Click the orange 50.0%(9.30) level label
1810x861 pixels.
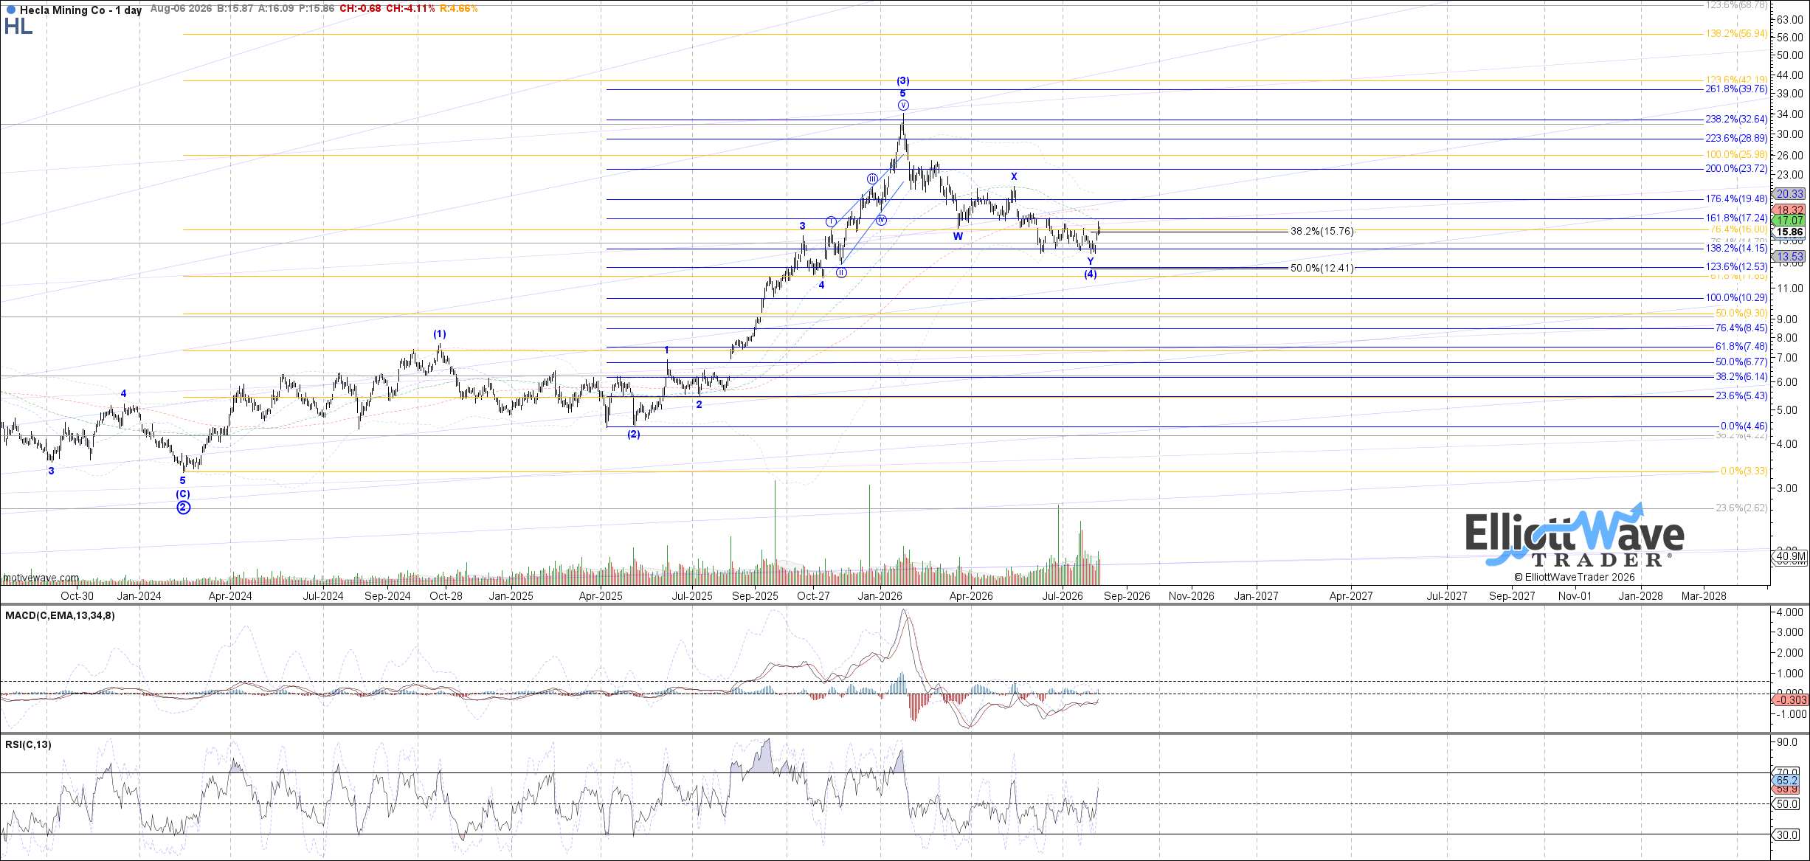coord(1741,314)
